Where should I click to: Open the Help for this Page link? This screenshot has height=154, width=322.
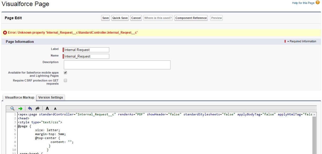pos(303,3)
